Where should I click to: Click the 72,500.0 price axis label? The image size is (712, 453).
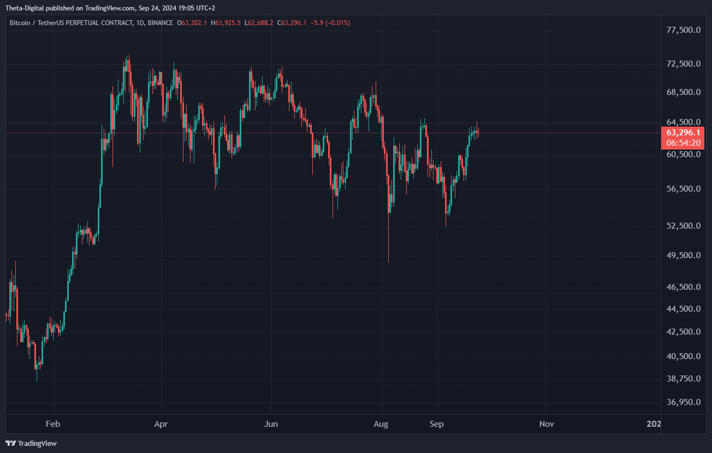(x=684, y=64)
